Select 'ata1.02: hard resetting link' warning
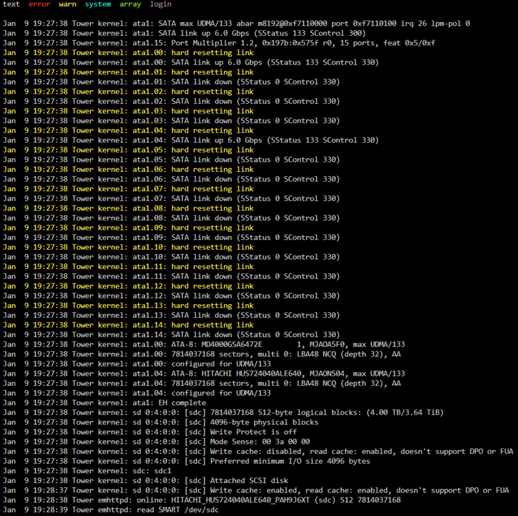Image resolution: width=518 pixels, height=516 pixels. 128,92
